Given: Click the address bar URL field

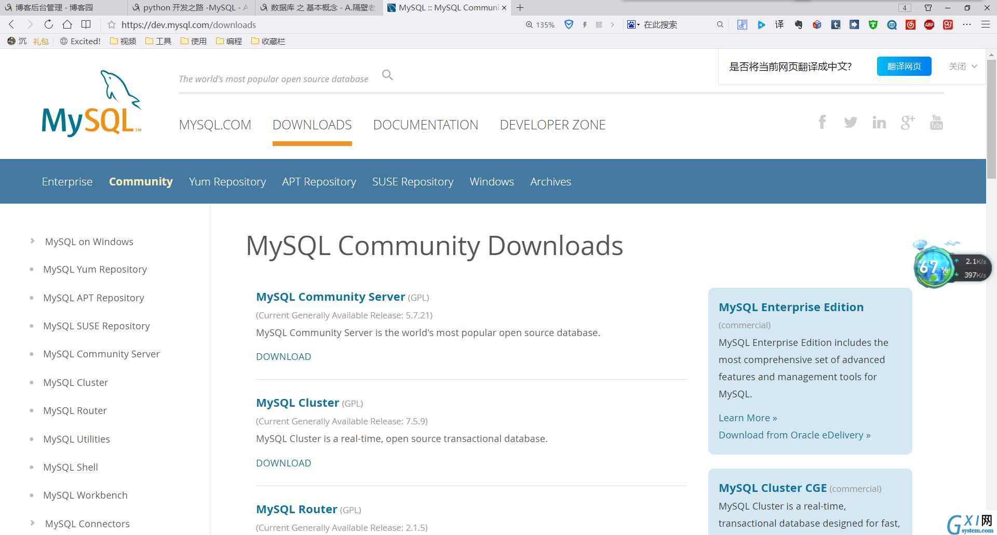Looking at the screenshot, I should click(312, 24).
